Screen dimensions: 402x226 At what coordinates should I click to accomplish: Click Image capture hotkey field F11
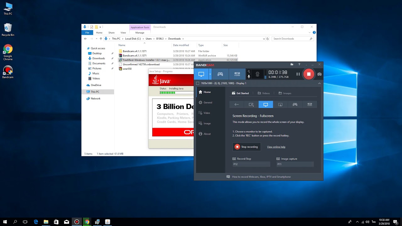point(295,164)
